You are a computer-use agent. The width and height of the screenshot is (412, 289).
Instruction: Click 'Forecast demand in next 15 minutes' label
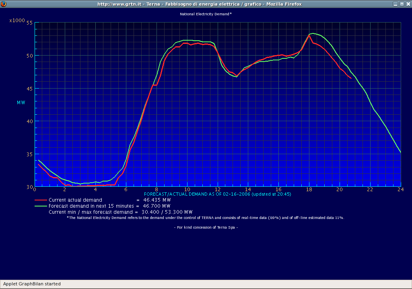pos(91,206)
